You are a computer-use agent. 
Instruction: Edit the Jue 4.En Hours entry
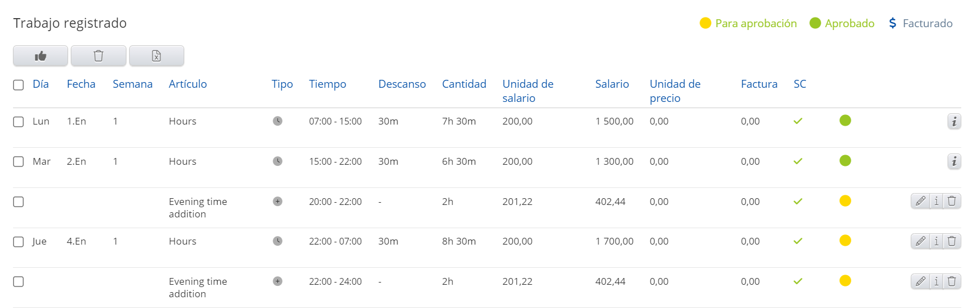click(920, 241)
